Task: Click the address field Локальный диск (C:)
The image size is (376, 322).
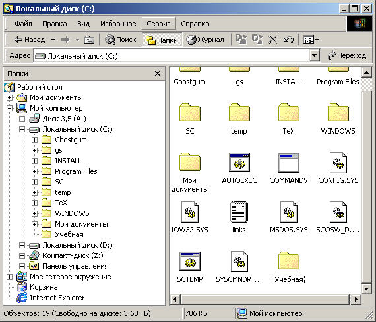Action: coord(172,56)
